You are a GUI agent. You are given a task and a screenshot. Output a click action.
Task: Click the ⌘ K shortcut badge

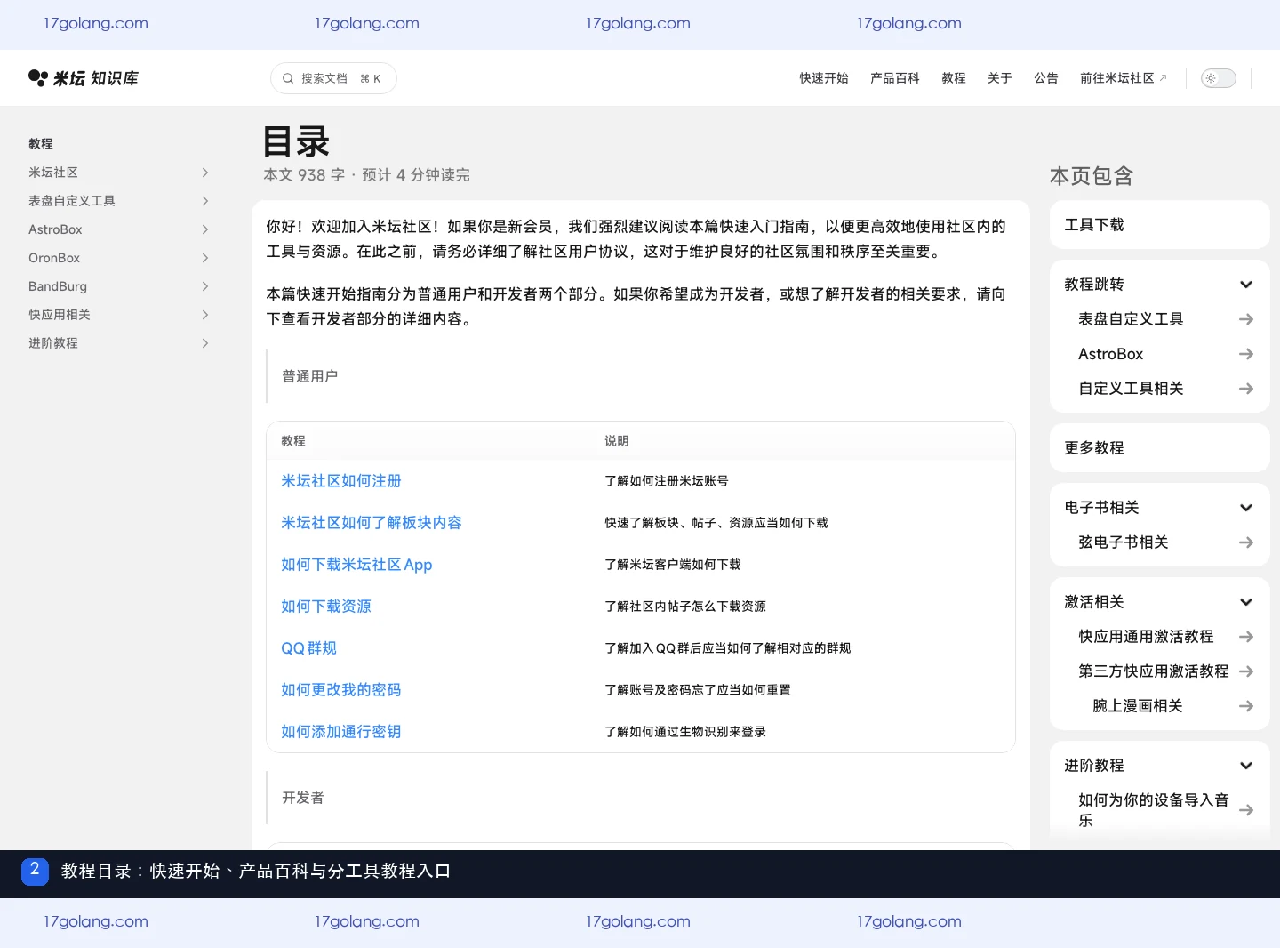coord(371,78)
